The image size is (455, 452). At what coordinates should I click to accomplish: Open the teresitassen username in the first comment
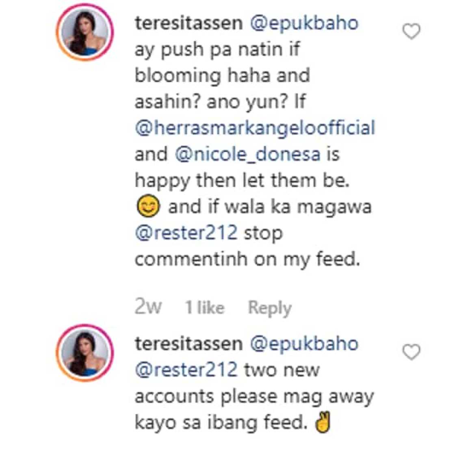188,23
